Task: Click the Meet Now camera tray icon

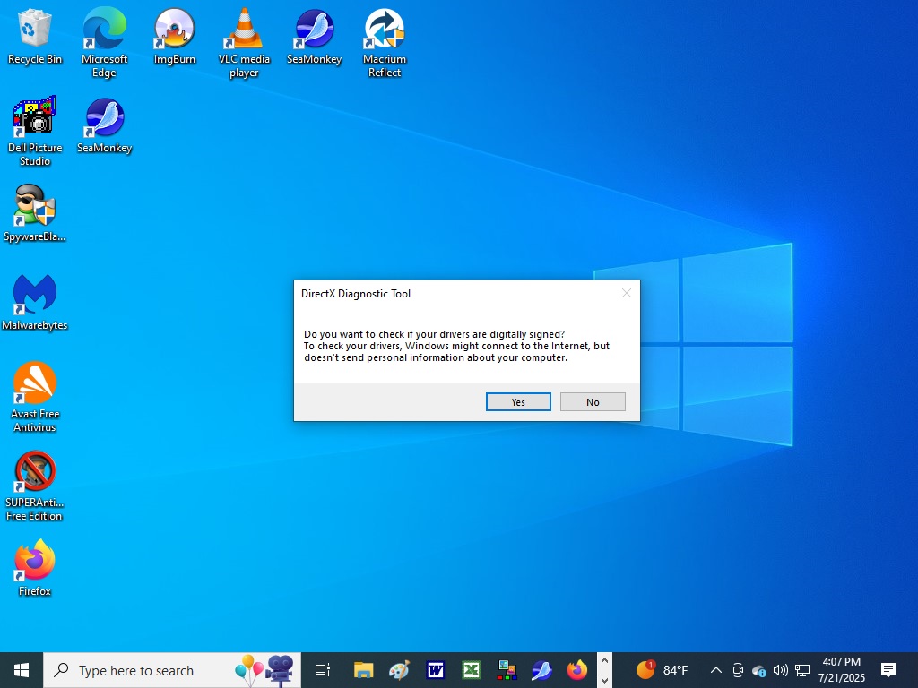Action: point(738,670)
